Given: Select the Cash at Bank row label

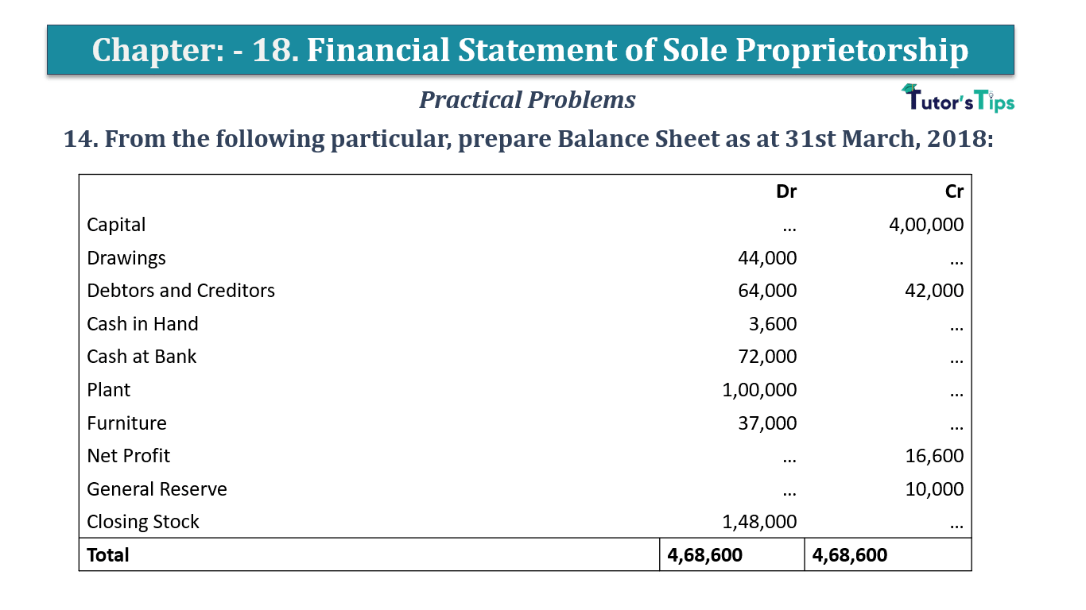Looking at the screenshot, I should pos(142,357).
